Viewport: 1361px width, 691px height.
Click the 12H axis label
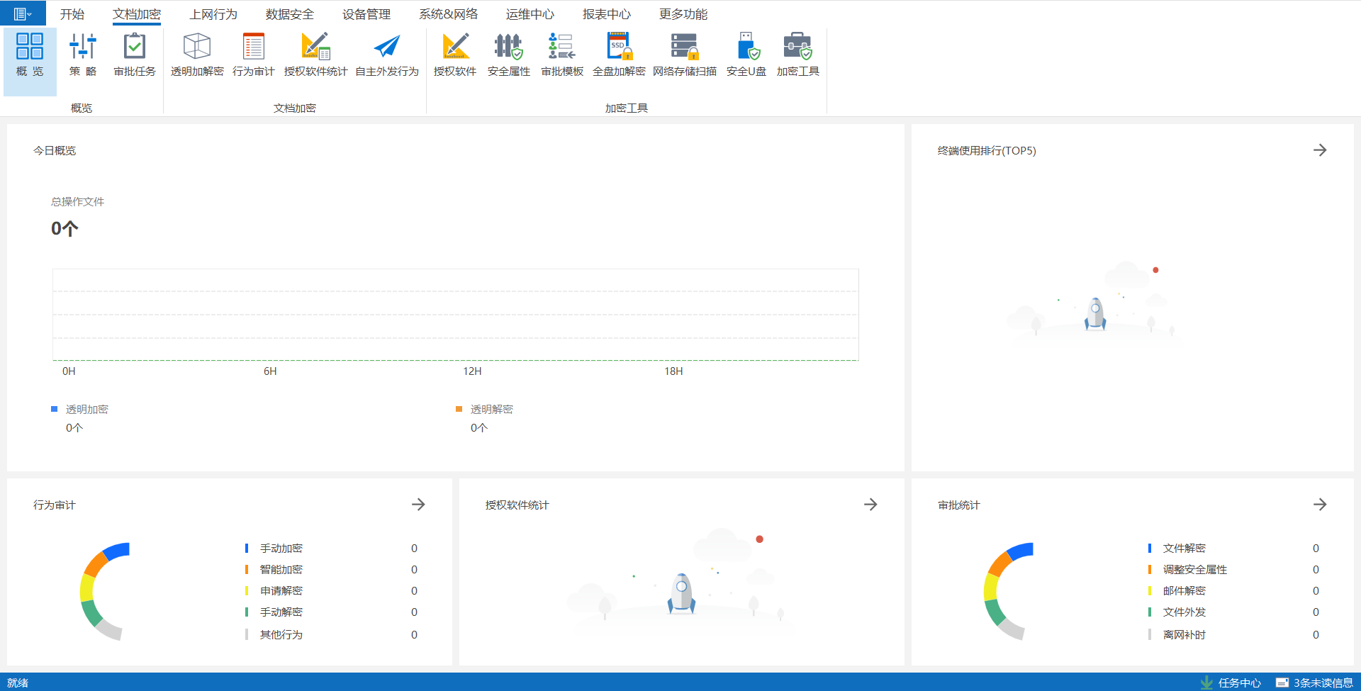click(x=472, y=371)
